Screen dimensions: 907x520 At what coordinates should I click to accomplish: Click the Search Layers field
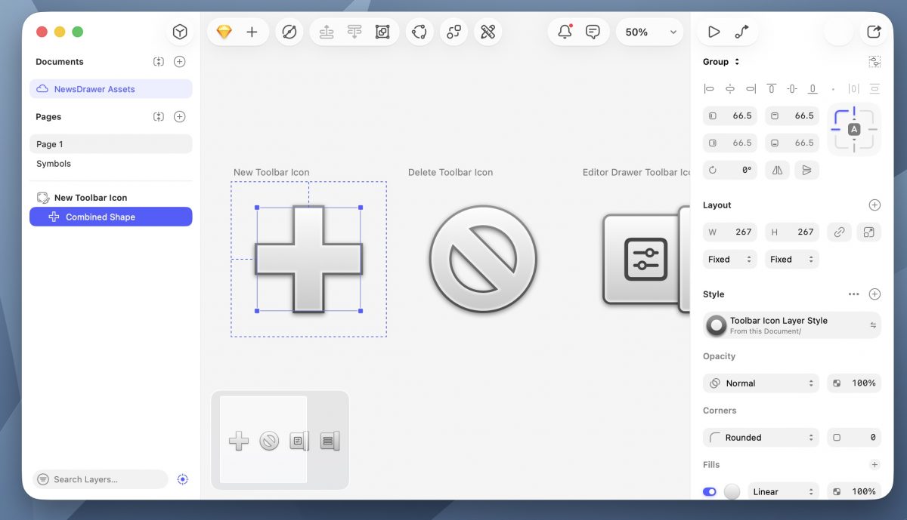(x=100, y=479)
